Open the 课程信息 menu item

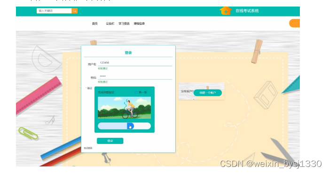tap(139, 23)
